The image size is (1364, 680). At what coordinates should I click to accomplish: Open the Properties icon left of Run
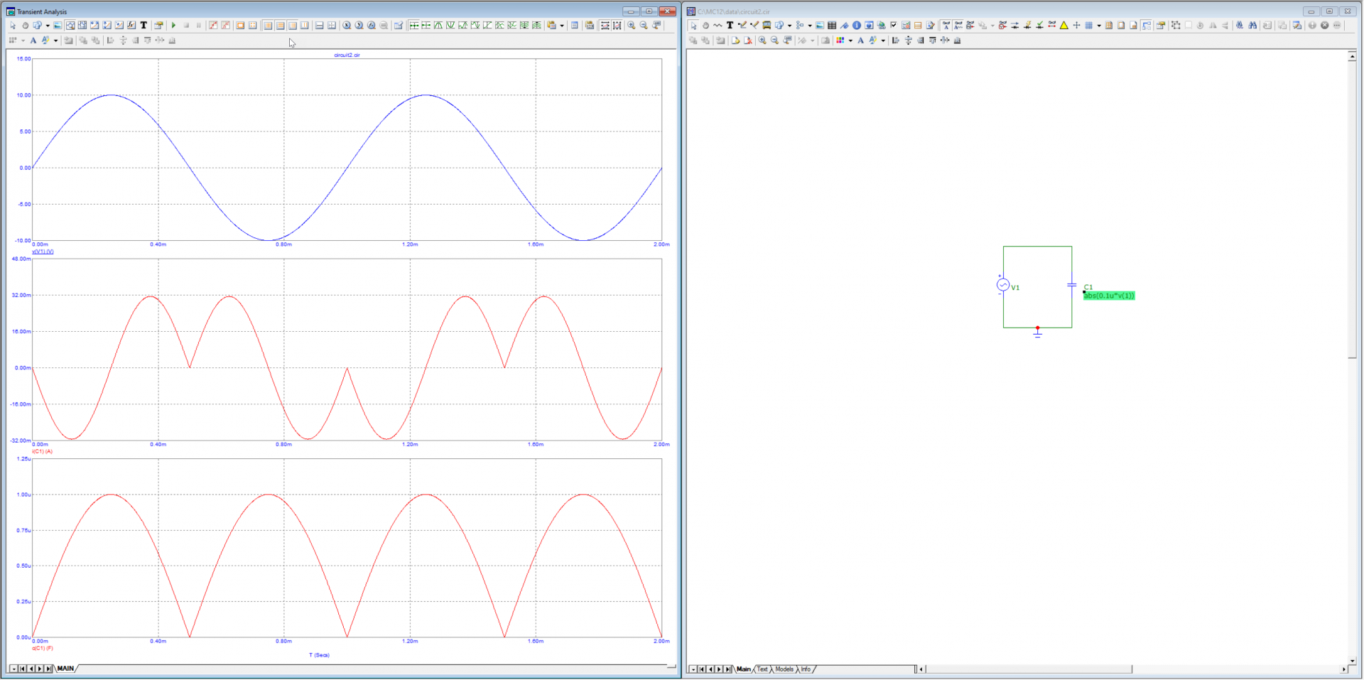(158, 26)
